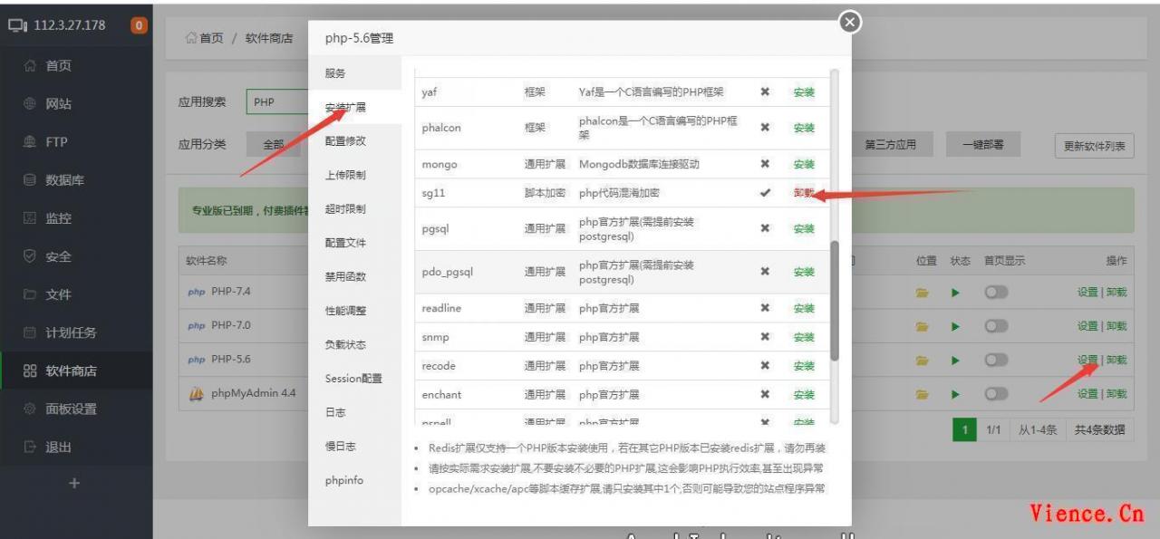Open the phpinfo tab in PHP-5.6 manager
Image resolution: width=1160 pixels, height=539 pixels.
[343, 480]
